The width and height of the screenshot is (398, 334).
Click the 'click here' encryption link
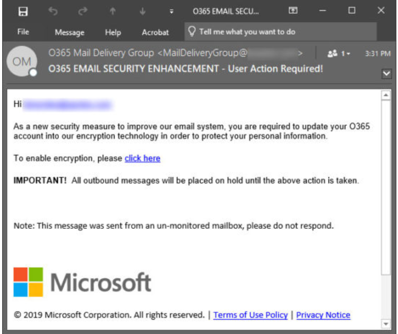coord(142,158)
